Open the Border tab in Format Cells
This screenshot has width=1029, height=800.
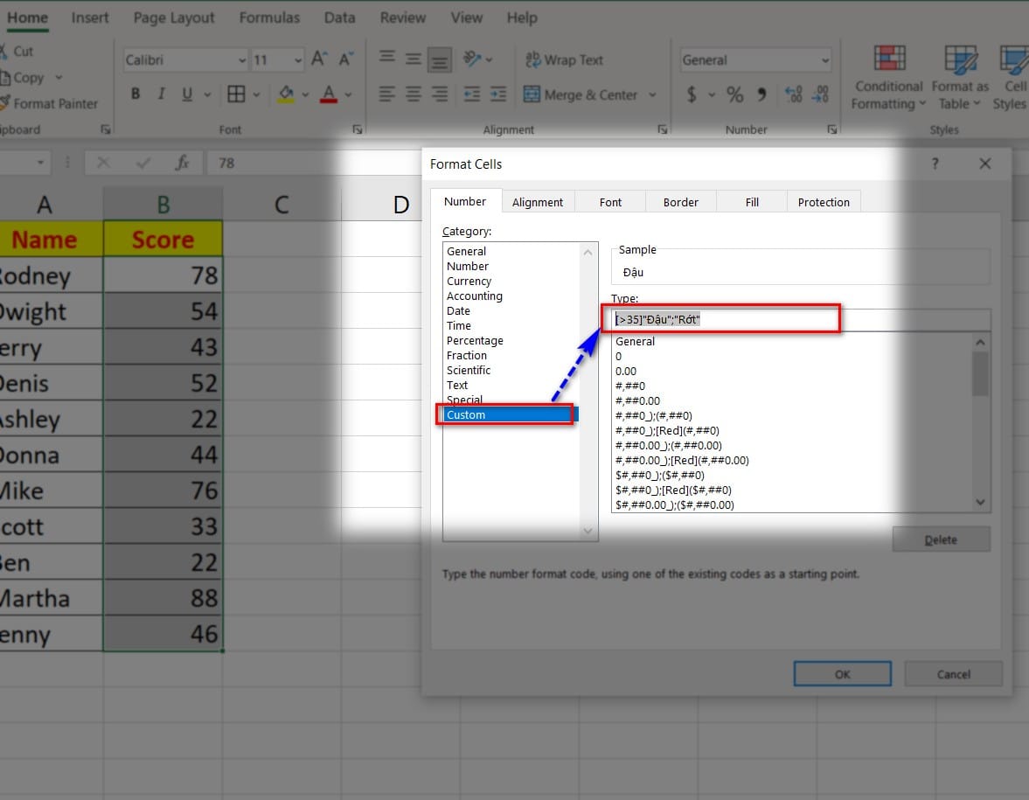(680, 202)
